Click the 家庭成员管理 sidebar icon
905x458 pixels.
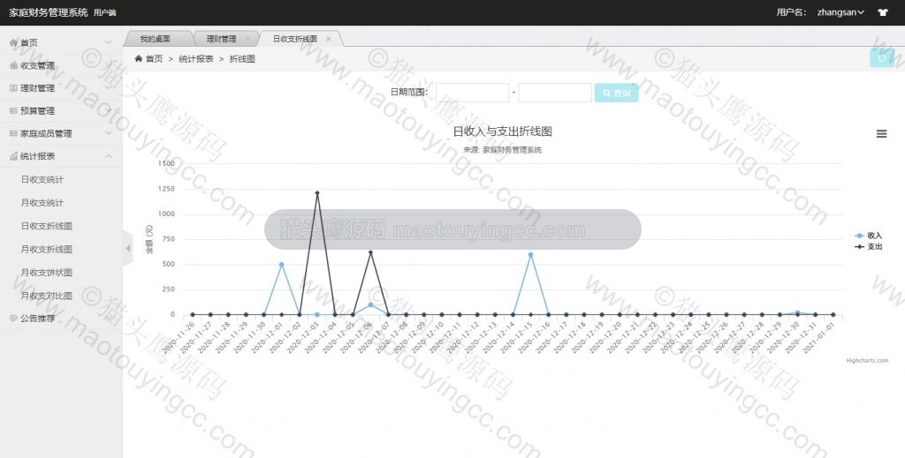point(14,133)
